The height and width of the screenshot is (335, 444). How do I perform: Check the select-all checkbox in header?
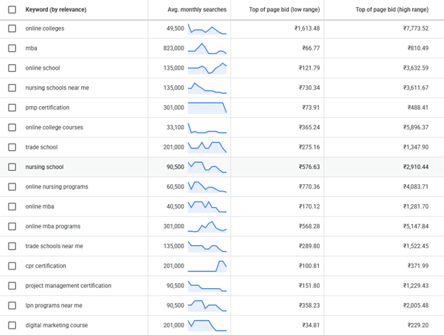12,10
